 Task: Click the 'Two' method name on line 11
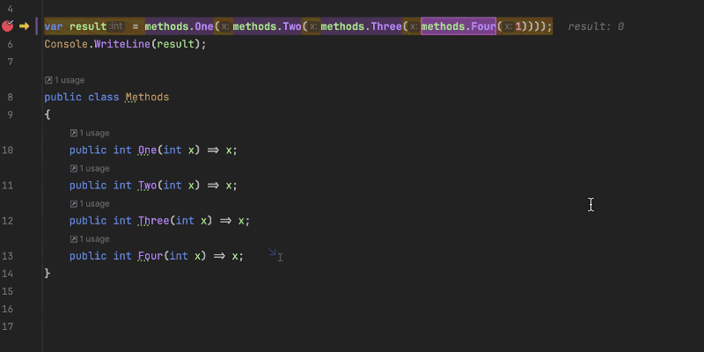coord(147,185)
